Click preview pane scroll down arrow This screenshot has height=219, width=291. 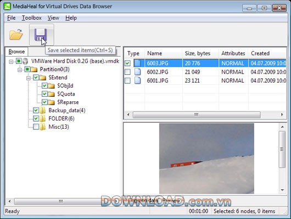282,190
